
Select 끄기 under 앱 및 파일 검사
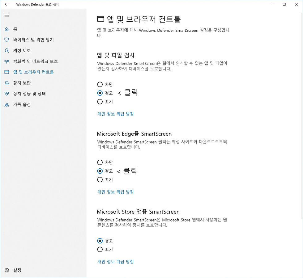[x=100, y=102]
